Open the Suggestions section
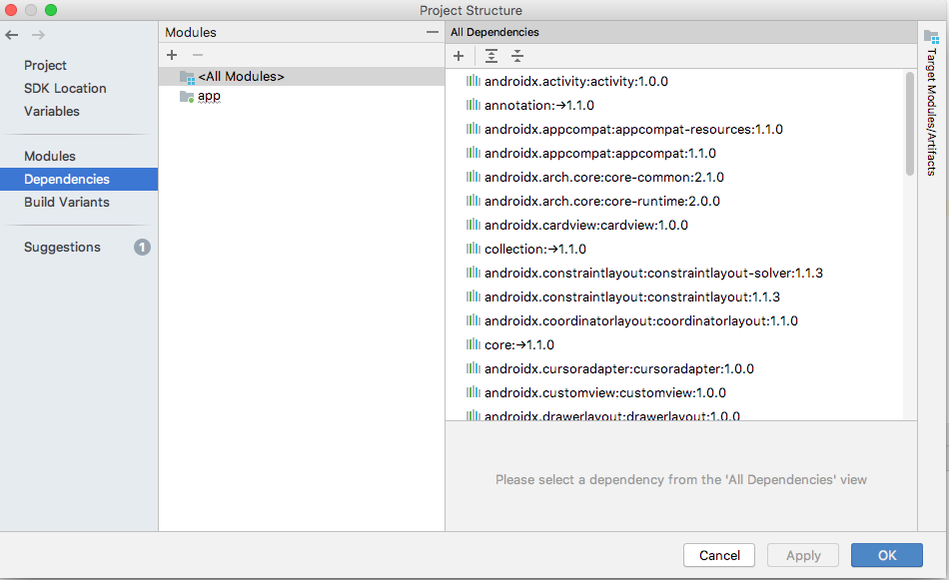 click(62, 248)
